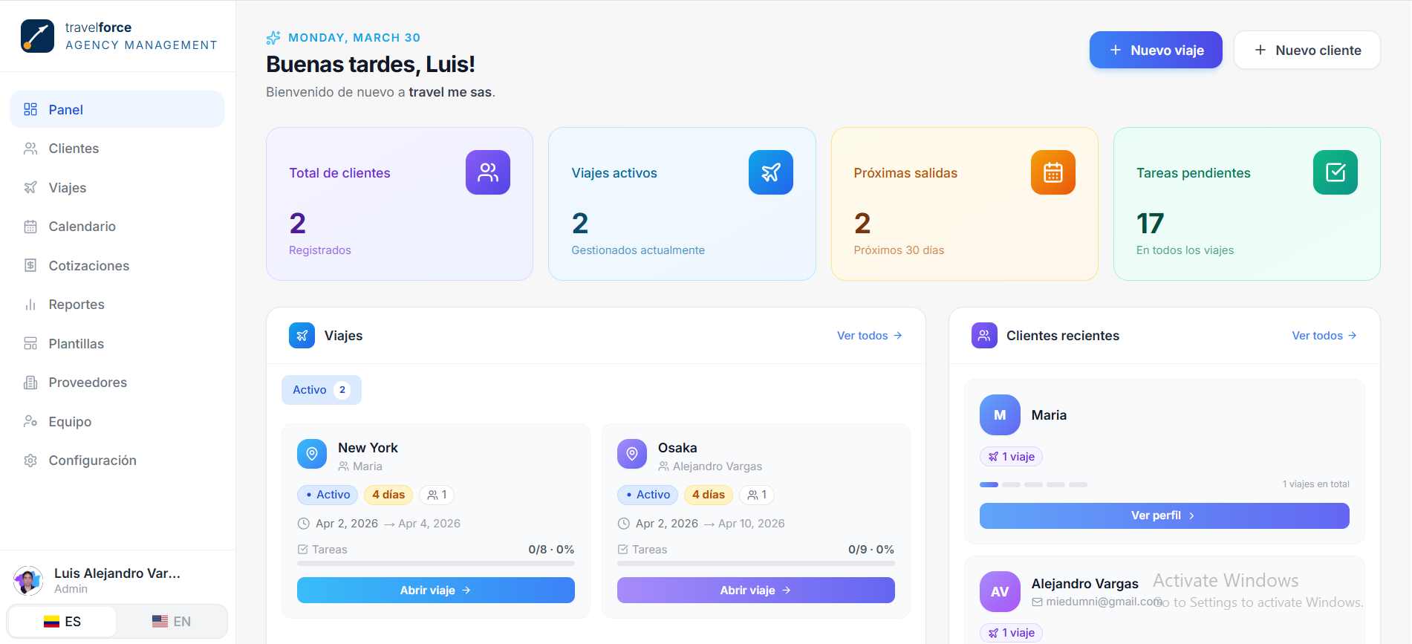Image resolution: width=1412 pixels, height=644 pixels.
Task: Expand Ver todos in Clientes recientes
Action: [x=1324, y=336]
